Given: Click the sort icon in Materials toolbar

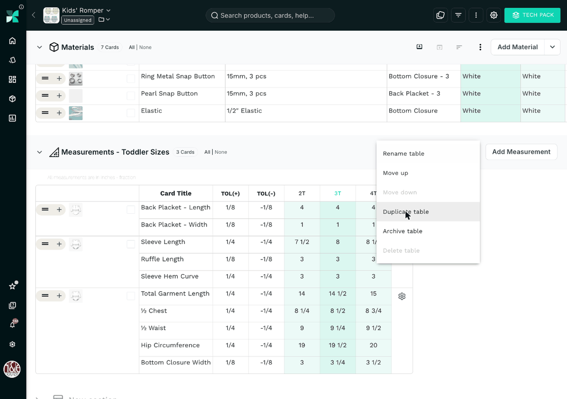Looking at the screenshot, I should (x=459, y=47).
